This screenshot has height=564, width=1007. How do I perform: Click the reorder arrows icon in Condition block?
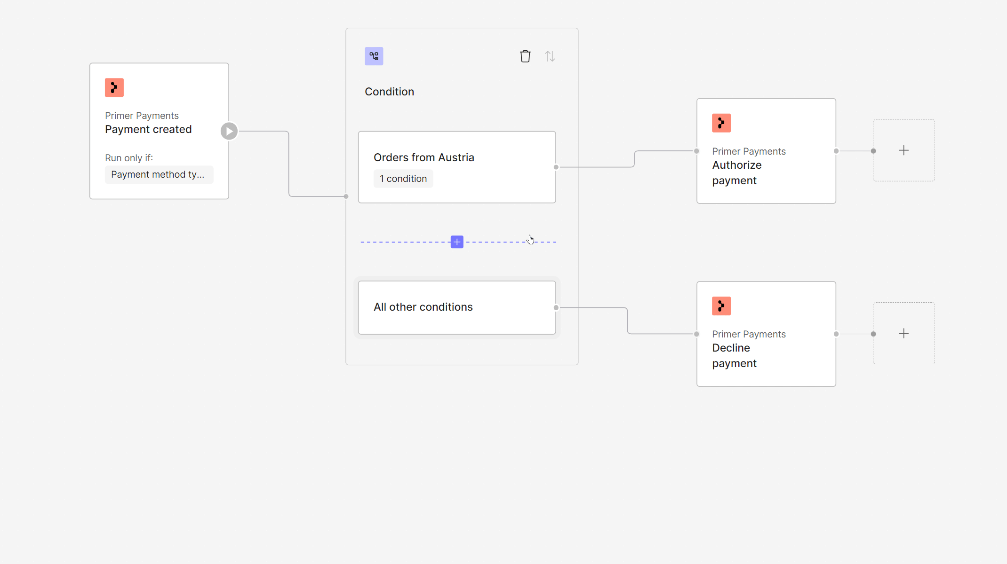(x=550, y=56)
